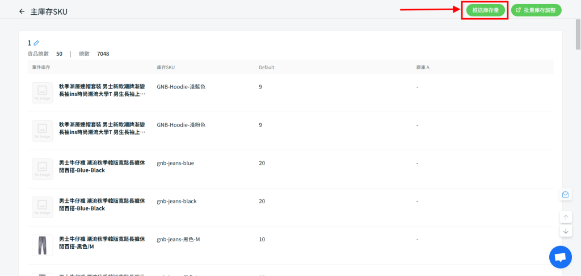The height and width of the screenshot is (276, 581).
Task: Select SKU text gnb-jeans-black
Action: tap(176, 202)
